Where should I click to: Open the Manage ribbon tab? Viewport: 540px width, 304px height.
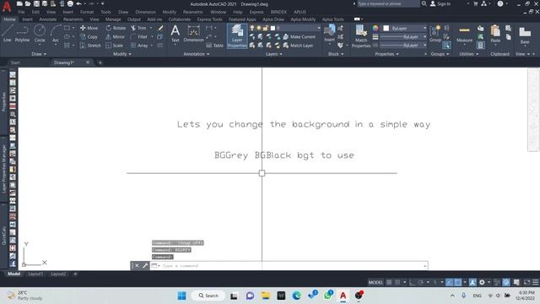coord(113,19)
